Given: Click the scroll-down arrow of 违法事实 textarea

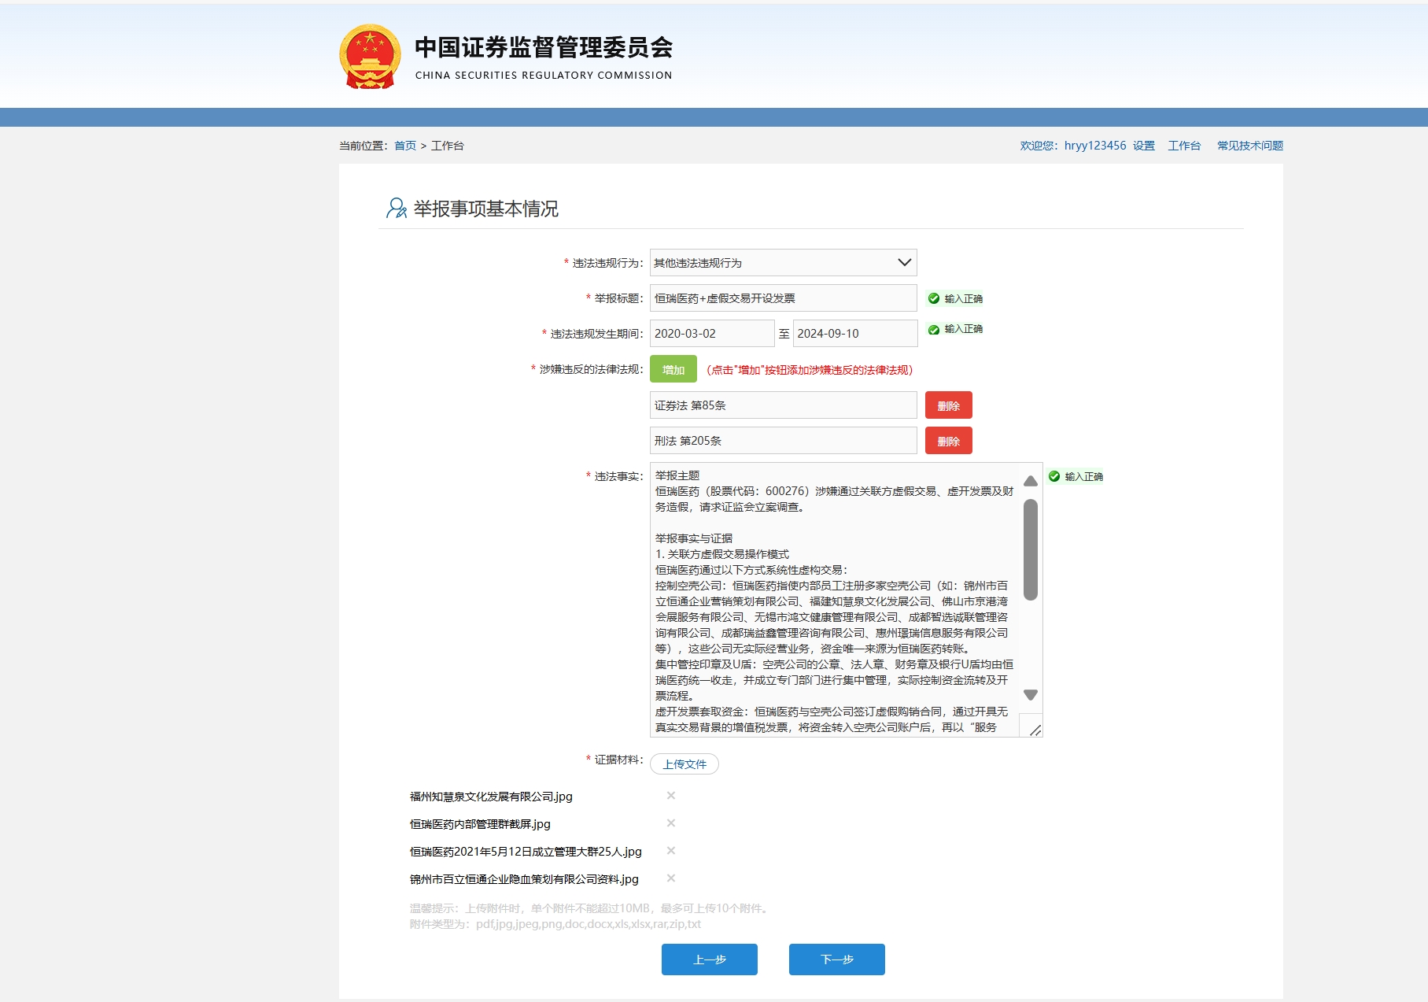Looking at the screenshot, I should tap(1031, 695).
